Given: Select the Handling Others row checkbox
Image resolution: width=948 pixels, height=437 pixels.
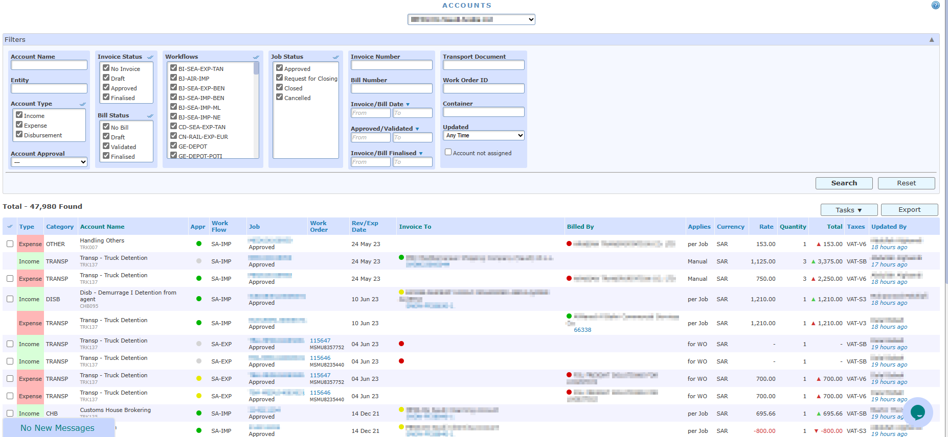Looking at the screenshot, I should pos(10,244).
